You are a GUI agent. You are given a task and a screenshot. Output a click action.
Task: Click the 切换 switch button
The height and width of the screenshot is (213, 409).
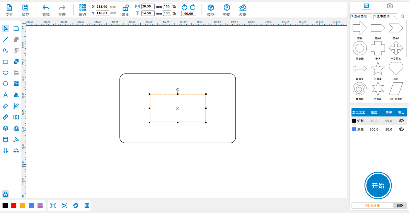click(x=400, y=206)
